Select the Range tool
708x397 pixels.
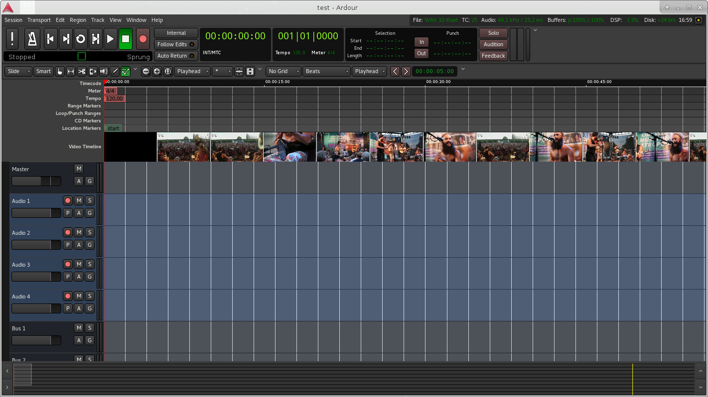[x=71, y=71]
